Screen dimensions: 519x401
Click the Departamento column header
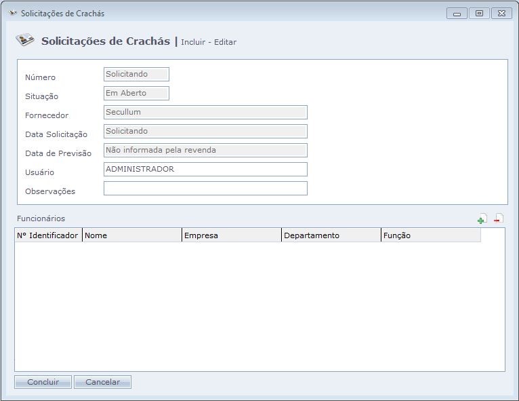tap(331, 235)
